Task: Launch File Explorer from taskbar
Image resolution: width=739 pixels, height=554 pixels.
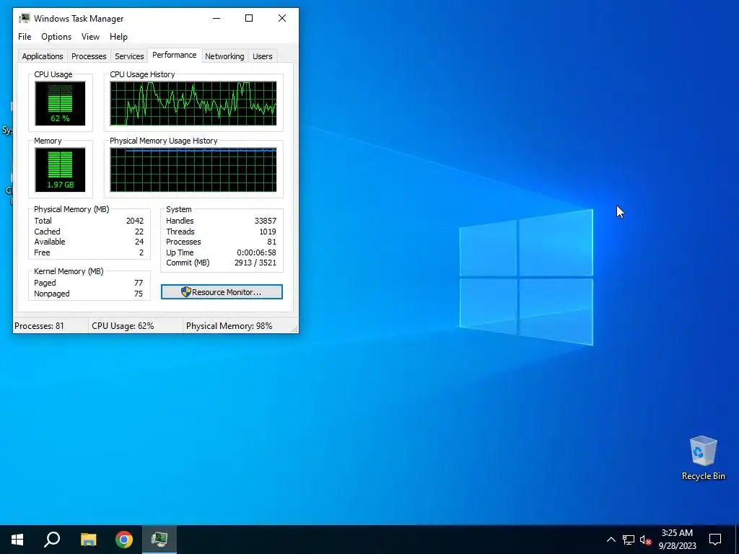Action: click(88, 540)
